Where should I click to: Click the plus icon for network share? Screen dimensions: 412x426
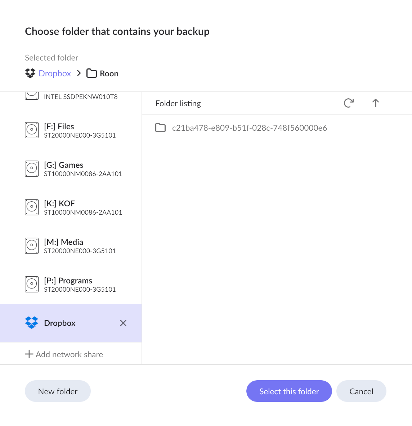[29, 354]
